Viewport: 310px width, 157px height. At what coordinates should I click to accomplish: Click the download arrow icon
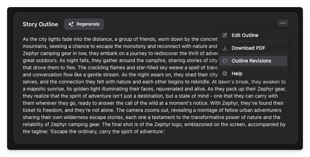click(225, 48)
